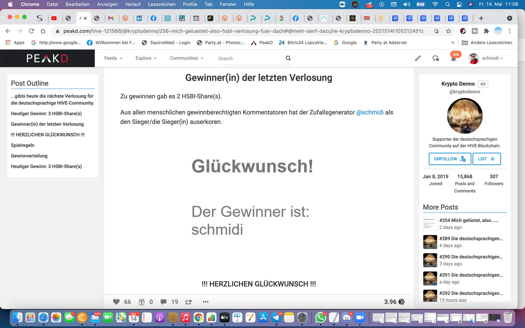The height and width of the screenshot is (328, 525).
Task: Open a new Chrome tab with plus
Action: pyautogui.click(x=481, y=18)
